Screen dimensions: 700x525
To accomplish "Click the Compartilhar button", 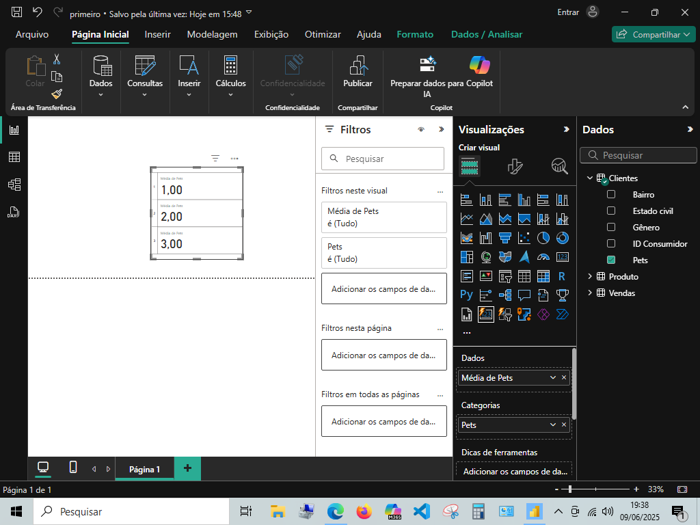I will (654, 34).
